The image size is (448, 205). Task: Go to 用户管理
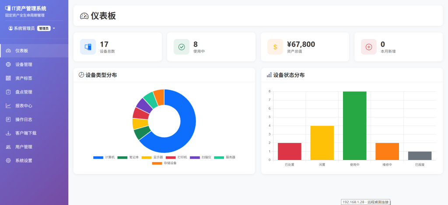(x=34, y=147)
